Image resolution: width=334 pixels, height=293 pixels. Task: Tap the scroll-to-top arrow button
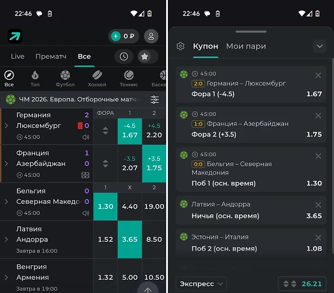tap(148, 288)
